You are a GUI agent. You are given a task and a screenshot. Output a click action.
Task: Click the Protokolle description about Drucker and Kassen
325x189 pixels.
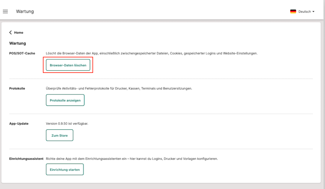pos(119,88)
